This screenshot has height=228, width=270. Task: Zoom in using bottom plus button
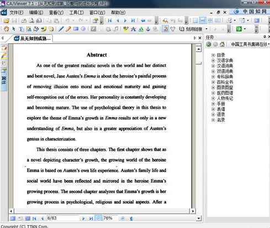[x=123, y=219]
